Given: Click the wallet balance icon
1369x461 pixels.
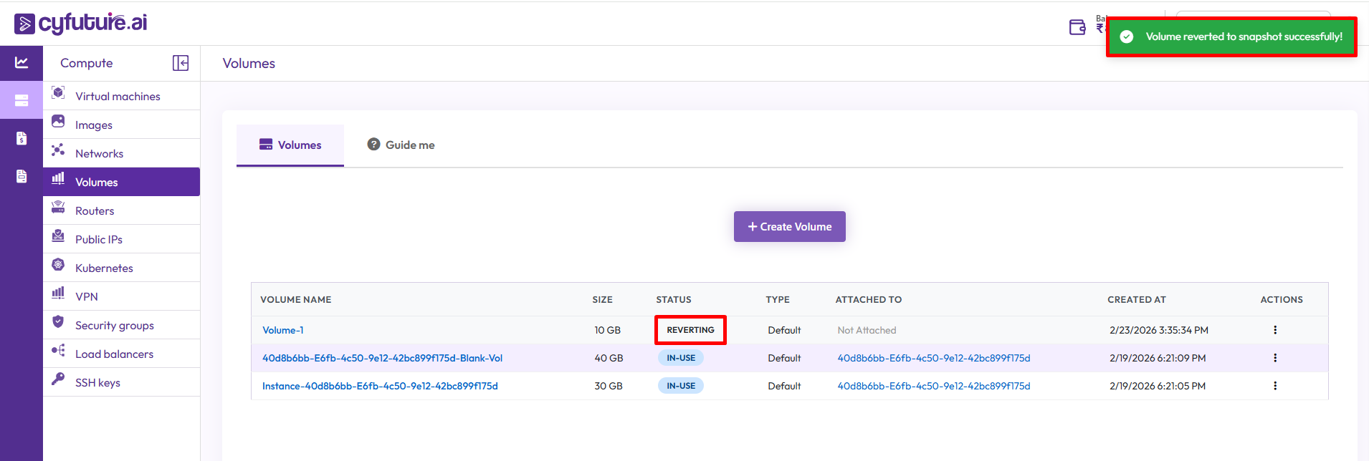Looking at the screenshot, I should (1077, 27).
